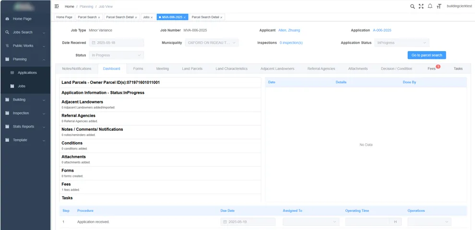
Task: Expand the Template sidebar menu
Action: pos(44,141)
